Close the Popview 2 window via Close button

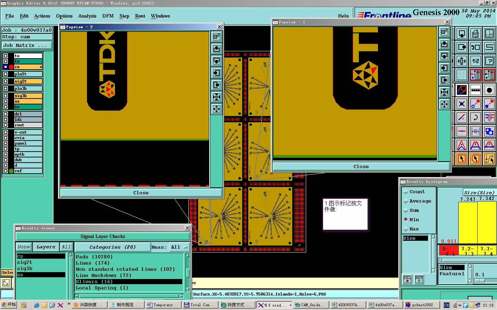coord(141,193)
